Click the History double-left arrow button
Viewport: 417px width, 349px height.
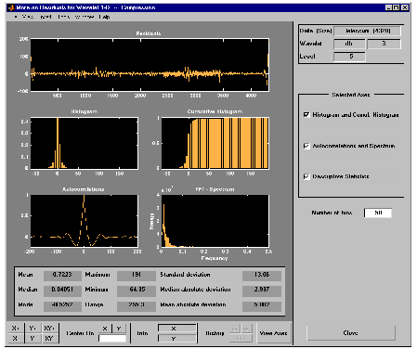coord(241,338)
